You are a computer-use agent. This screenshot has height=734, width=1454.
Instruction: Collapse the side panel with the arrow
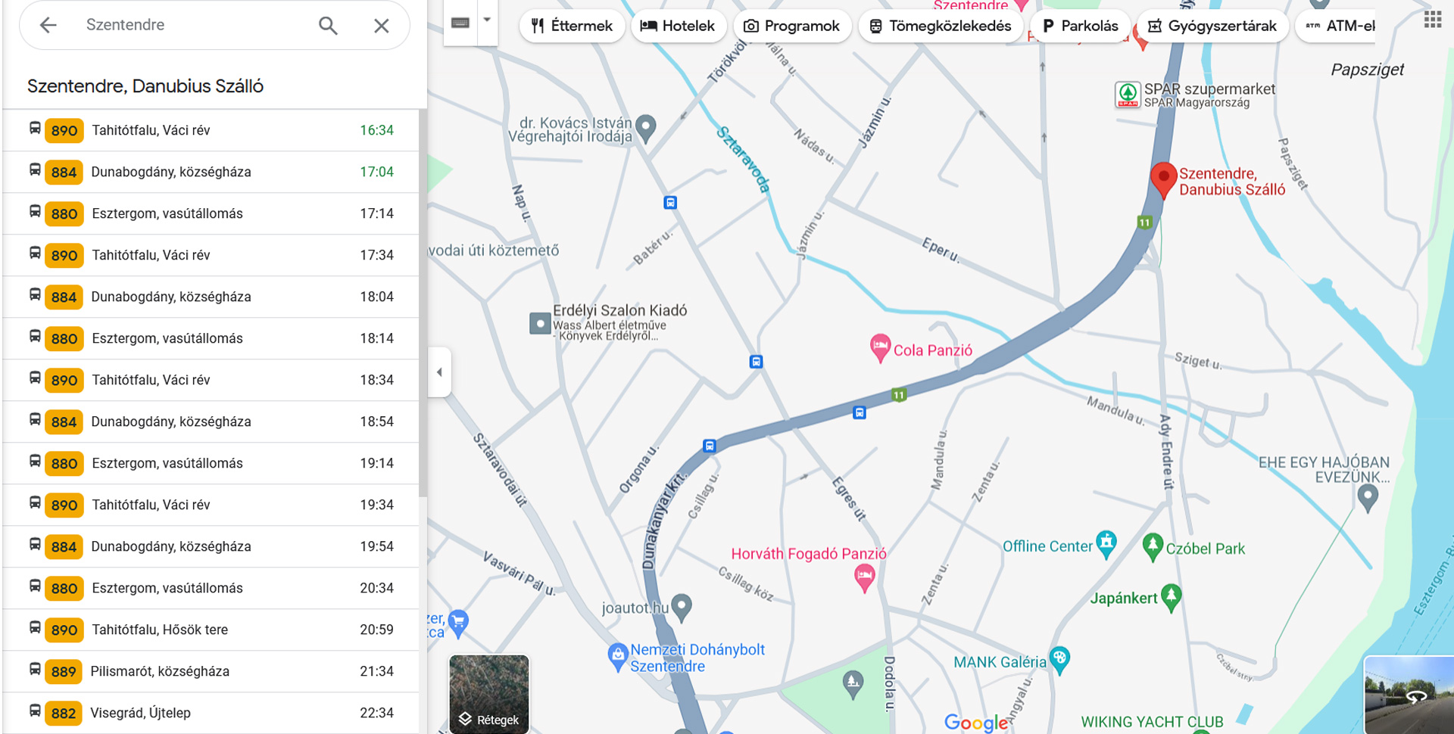pyautogui.click(x=439, y=372)
